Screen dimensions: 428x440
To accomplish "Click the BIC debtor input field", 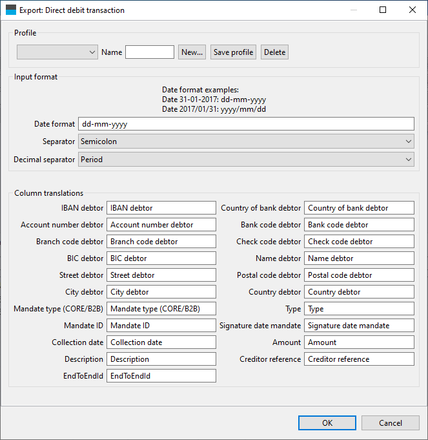I will [161, 258].
